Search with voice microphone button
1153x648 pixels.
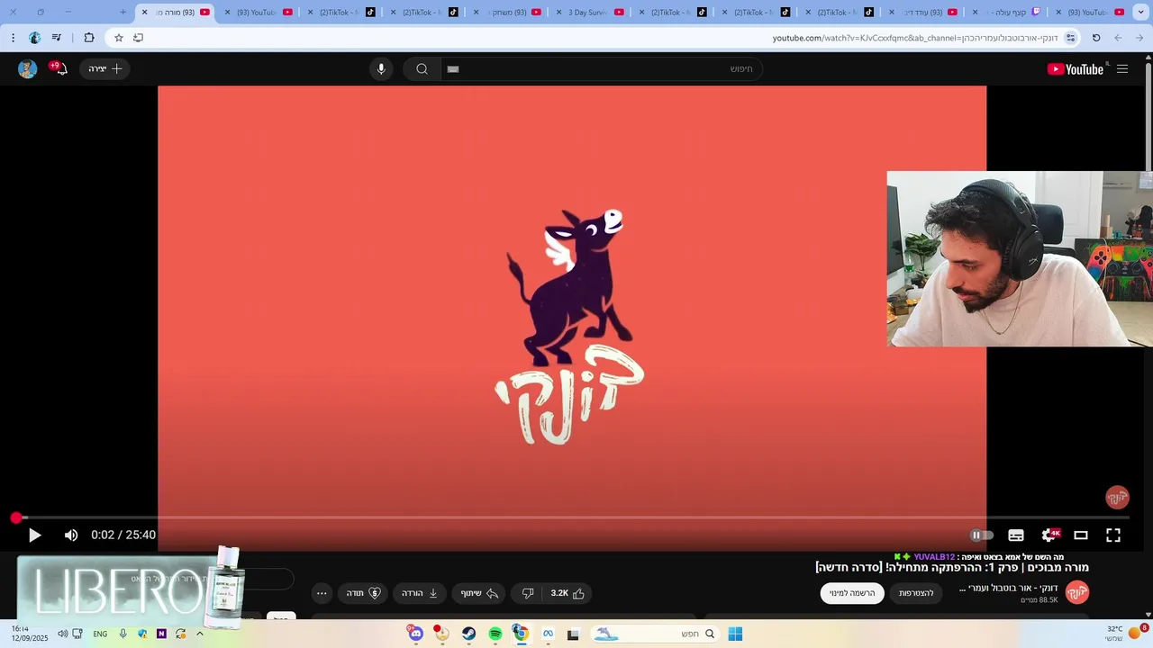tap(381, 69)
